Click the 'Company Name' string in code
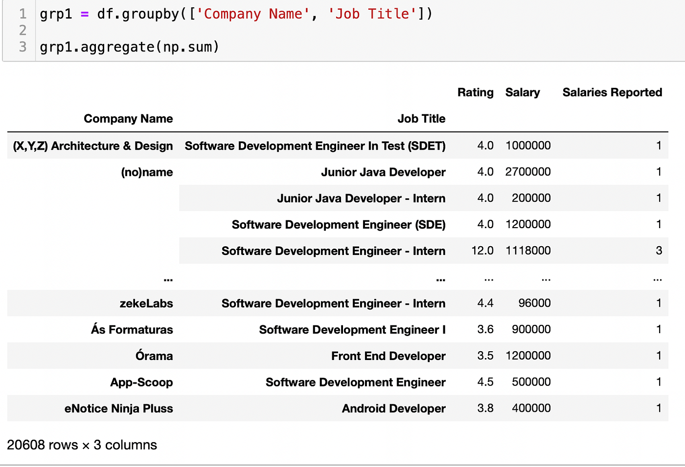 point(253,14)
